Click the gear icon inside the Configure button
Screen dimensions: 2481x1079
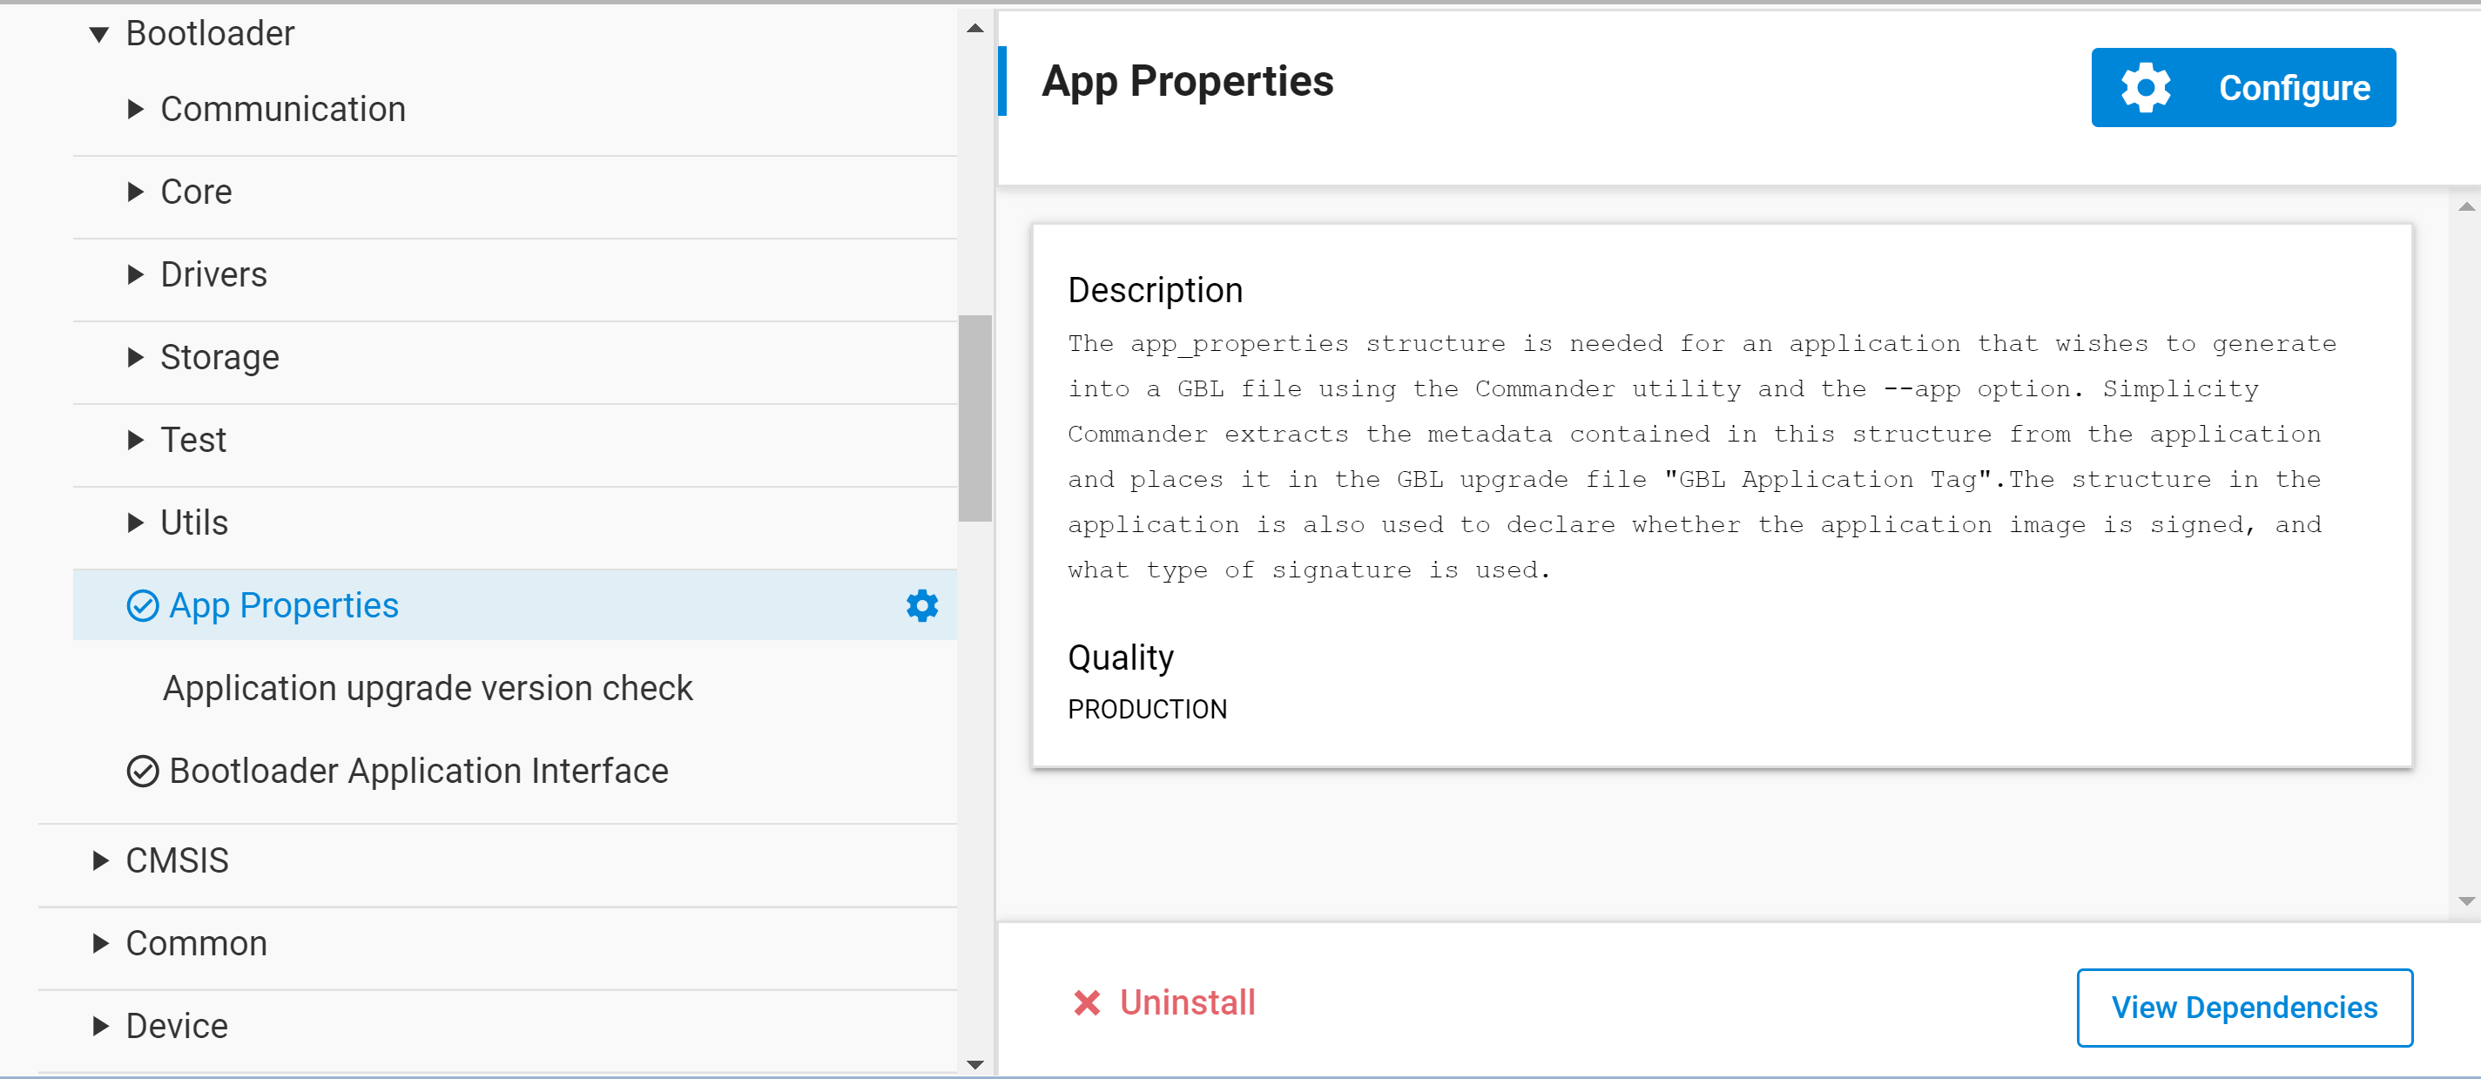click(x=2145, y=87)
